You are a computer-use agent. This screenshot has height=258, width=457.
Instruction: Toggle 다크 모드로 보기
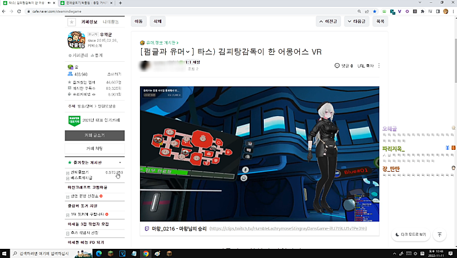click(x=411, y=235)
